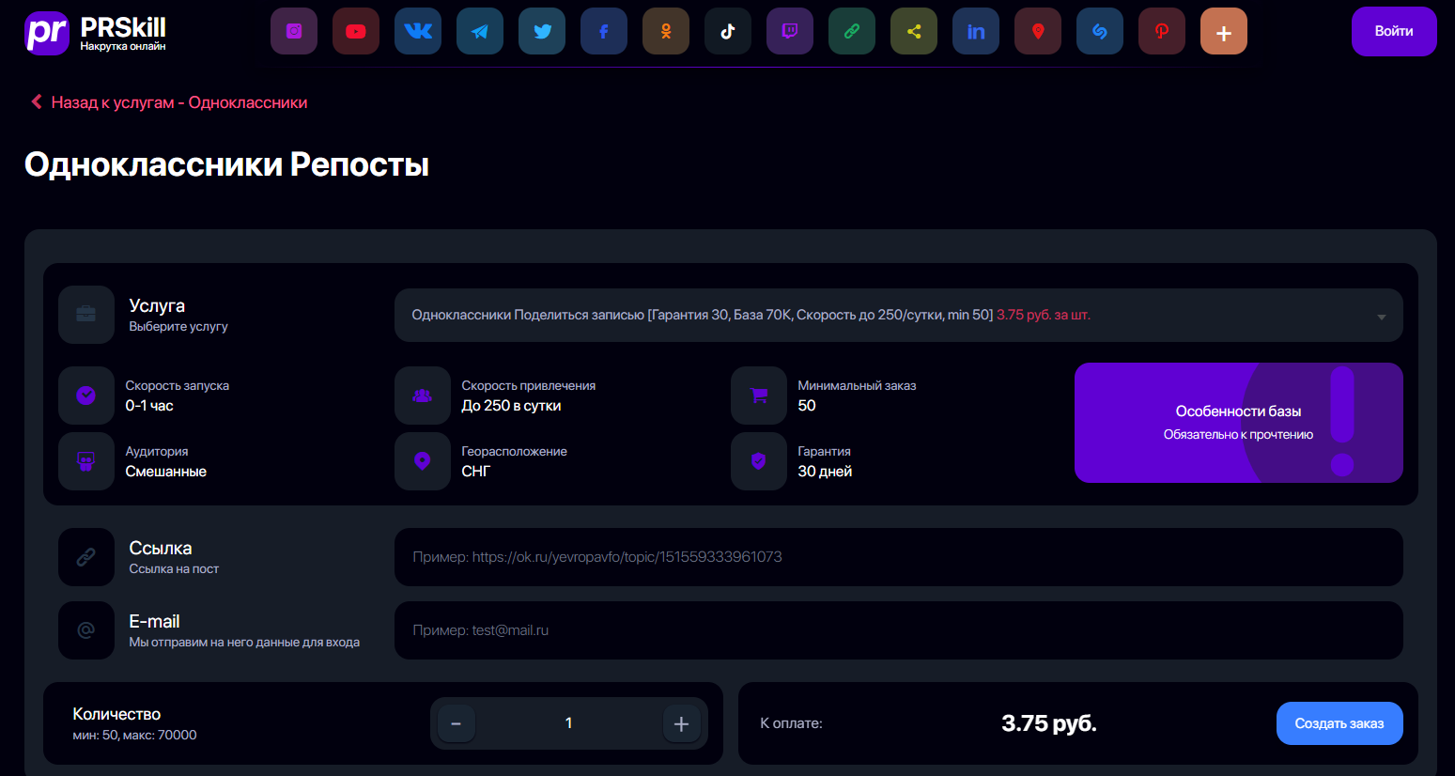1455x776 pixels.
Task: Click the briefcase icon beside Услуга
Action: pyautogui.click(x=86, y=315)
